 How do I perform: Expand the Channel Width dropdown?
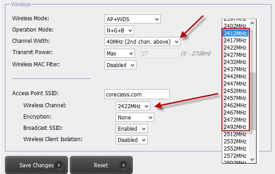[x=142, y=41]
